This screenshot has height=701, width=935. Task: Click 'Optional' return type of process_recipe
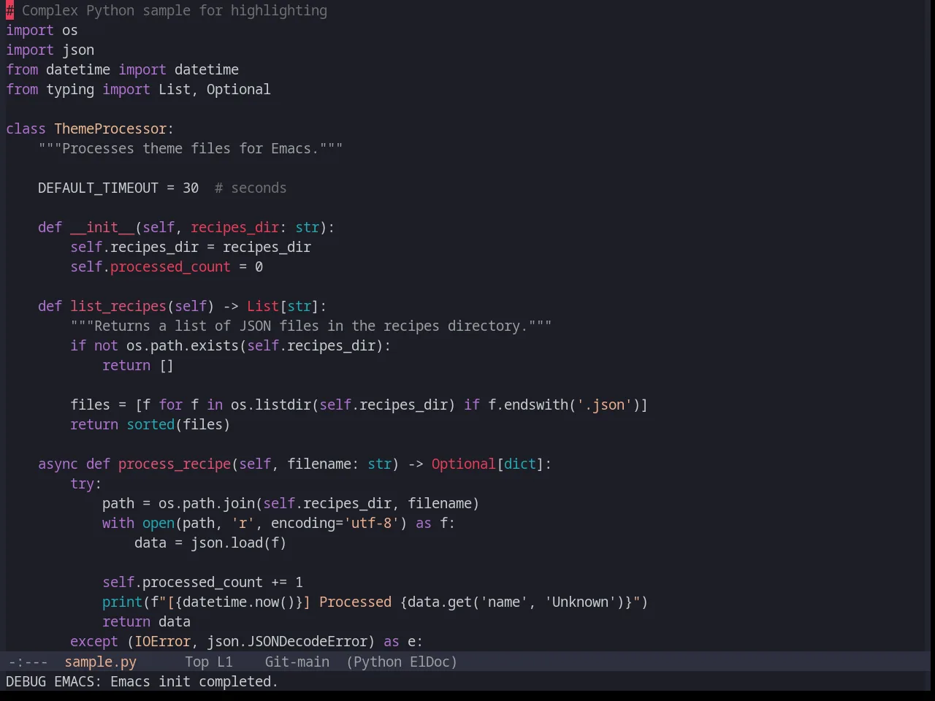point(463,464)
